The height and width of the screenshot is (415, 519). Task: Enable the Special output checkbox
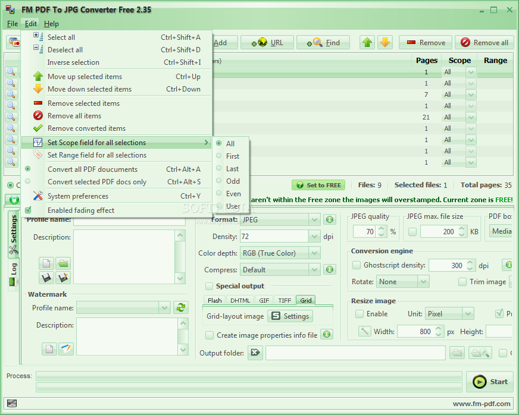click(209, 286)
